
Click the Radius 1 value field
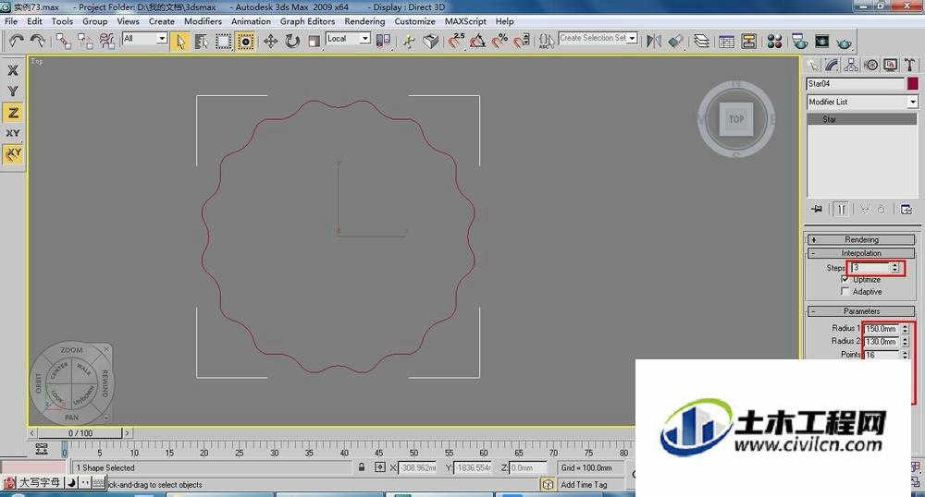(881, 329)
